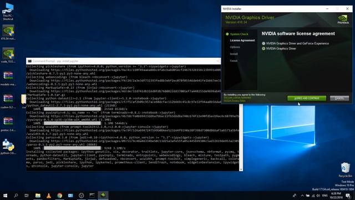Image resolution: width=355 pixels, height=200 pixels.
Task: Open the cuda_10.0 installer desktop icon
Action: (x=8, y=55)
